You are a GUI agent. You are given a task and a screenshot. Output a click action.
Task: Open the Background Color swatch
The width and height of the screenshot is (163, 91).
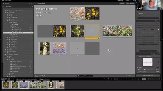158,72
